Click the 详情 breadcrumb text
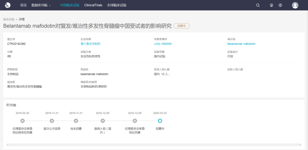This screenshot has width=308, height=150. click(22, 19)
